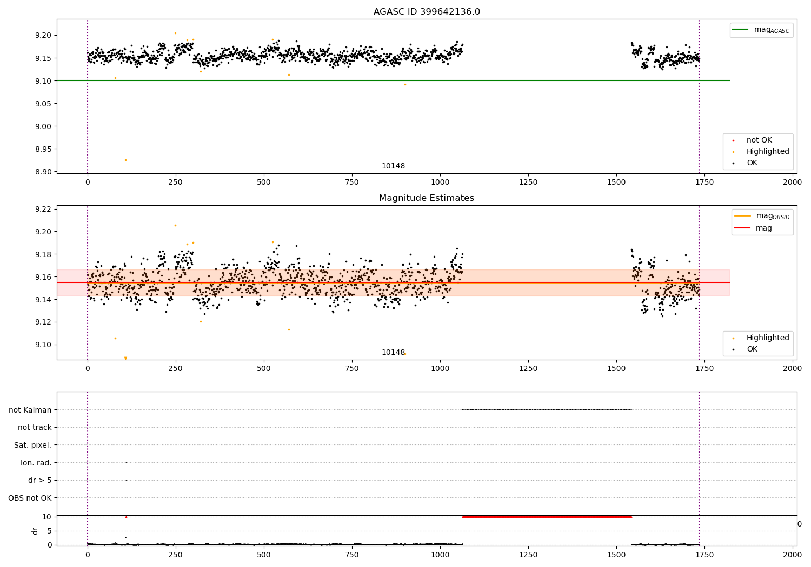Select the mag AGASC legend entry label
This screenshot has height=567, width=811.
(x=772, y=30)
